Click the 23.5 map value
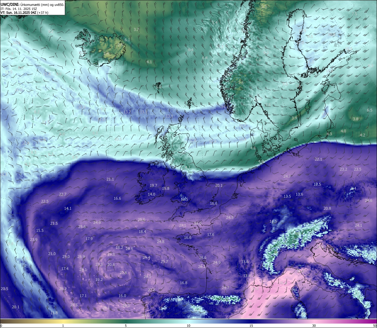The image size is (377, 328). 358,169
